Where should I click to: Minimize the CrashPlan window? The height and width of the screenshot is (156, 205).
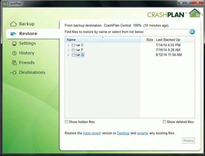pyautogui.click(x=181, y=2)
